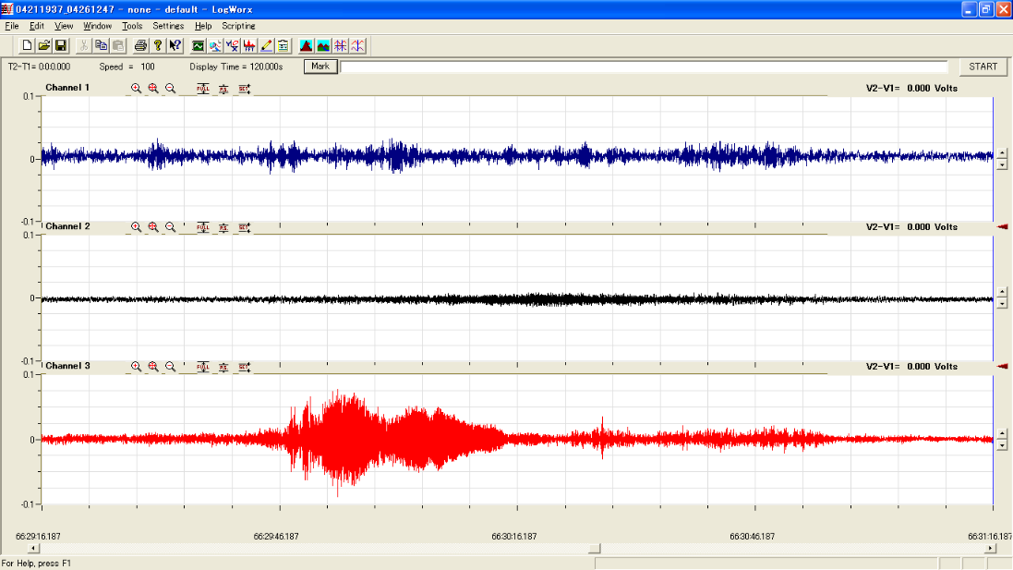The height and width of the screenshot is (570, 1013).
Task: Click Channel 2 autoscale center magnifier icon
Action: click(x=153, y=227)
